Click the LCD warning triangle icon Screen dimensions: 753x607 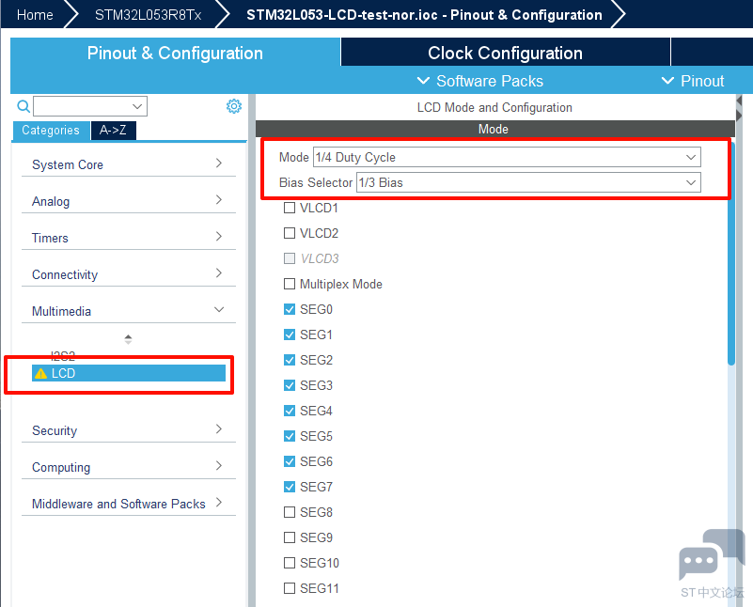(41, 373)
